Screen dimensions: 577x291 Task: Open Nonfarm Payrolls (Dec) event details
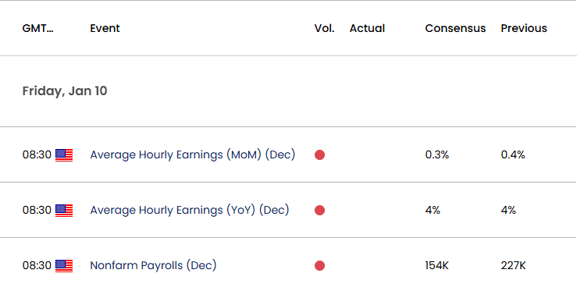pos(153,265)
